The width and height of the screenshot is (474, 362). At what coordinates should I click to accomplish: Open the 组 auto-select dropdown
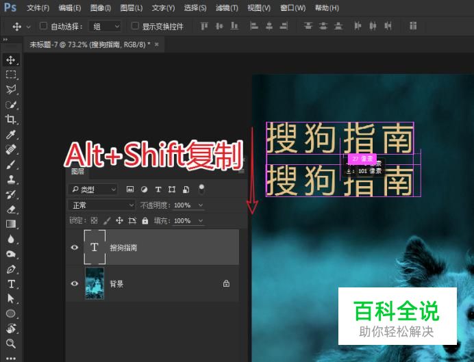[x=105, y=27]
